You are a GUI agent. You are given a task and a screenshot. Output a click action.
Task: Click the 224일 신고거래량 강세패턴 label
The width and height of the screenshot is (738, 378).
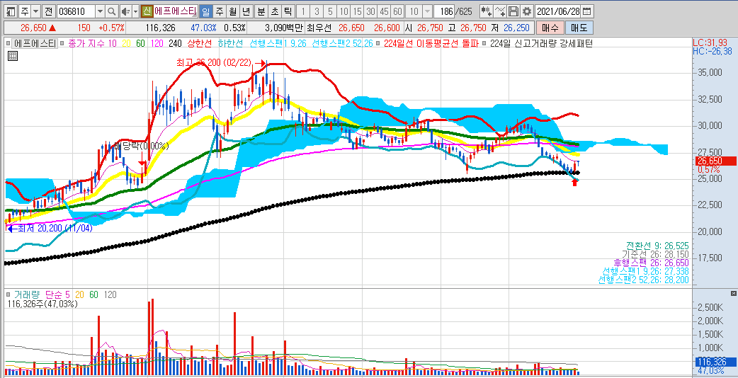pos(541,43)
